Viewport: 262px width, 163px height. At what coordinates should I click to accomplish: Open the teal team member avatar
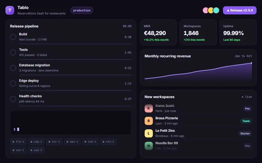click(216, 10)
